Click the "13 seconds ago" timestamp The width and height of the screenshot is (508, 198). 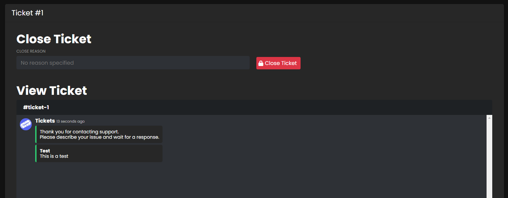click(x=70, y=121)
